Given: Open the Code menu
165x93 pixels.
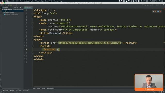Looking at the screenshot, I should click(32, 1).
